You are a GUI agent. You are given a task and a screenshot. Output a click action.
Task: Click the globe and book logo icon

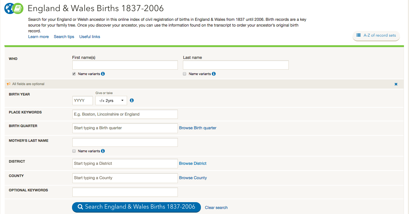(13, 8)
